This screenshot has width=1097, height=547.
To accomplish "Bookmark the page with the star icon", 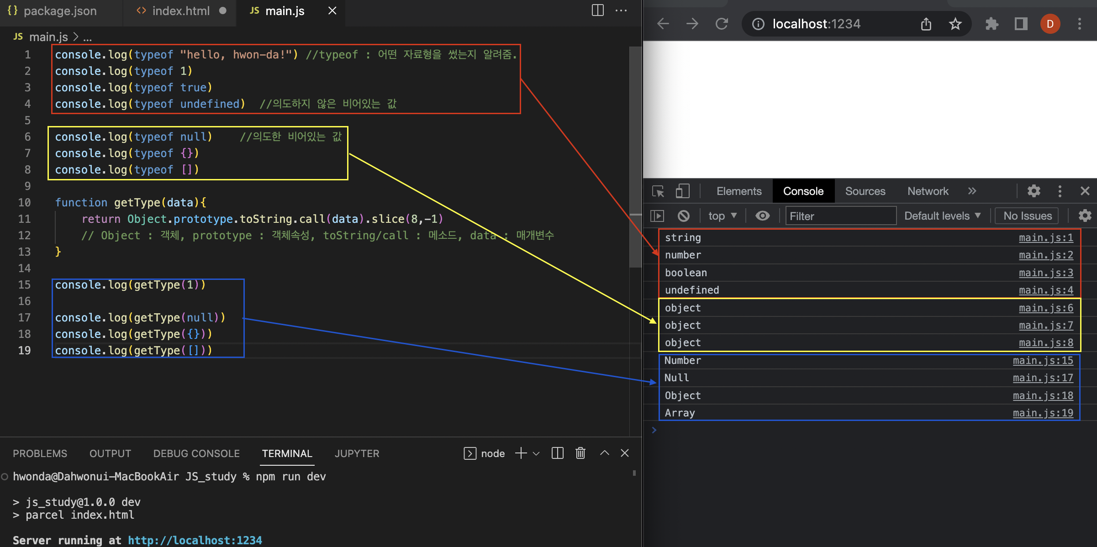I will [955, 24].
